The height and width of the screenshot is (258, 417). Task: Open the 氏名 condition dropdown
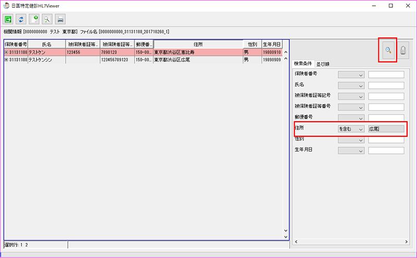351,85
